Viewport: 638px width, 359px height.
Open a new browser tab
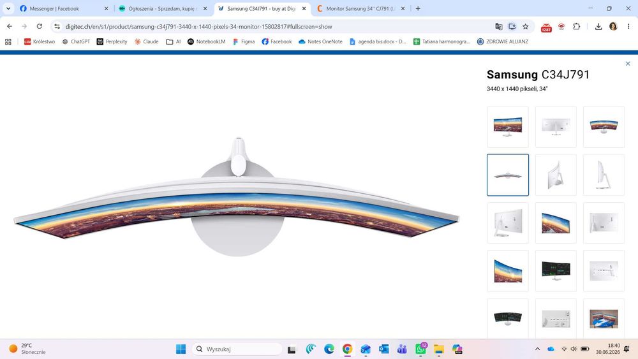pos(418,8)
